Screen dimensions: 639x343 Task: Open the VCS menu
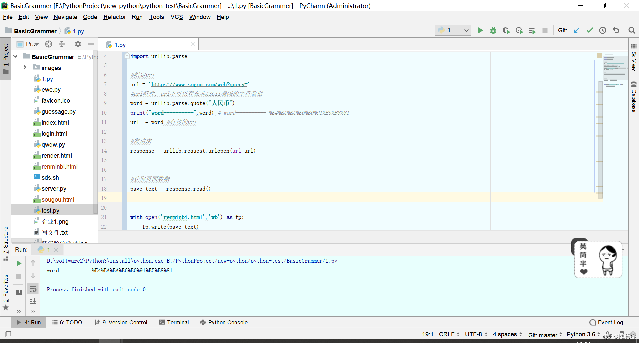(x=177, y=17)
